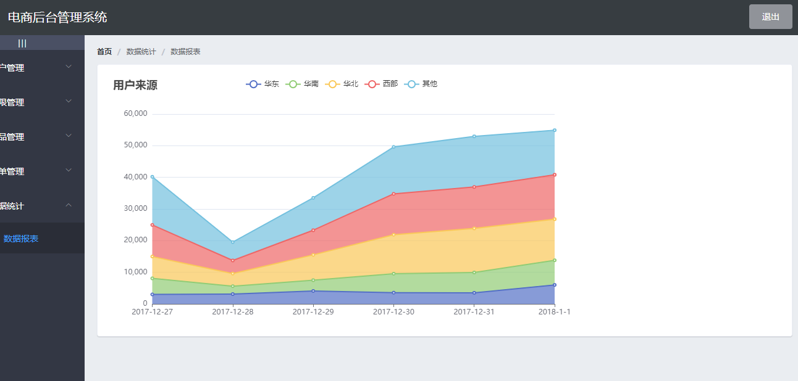
Task: Click the 其他 data point at 2017-12-28
Action: tap(233, 242)
